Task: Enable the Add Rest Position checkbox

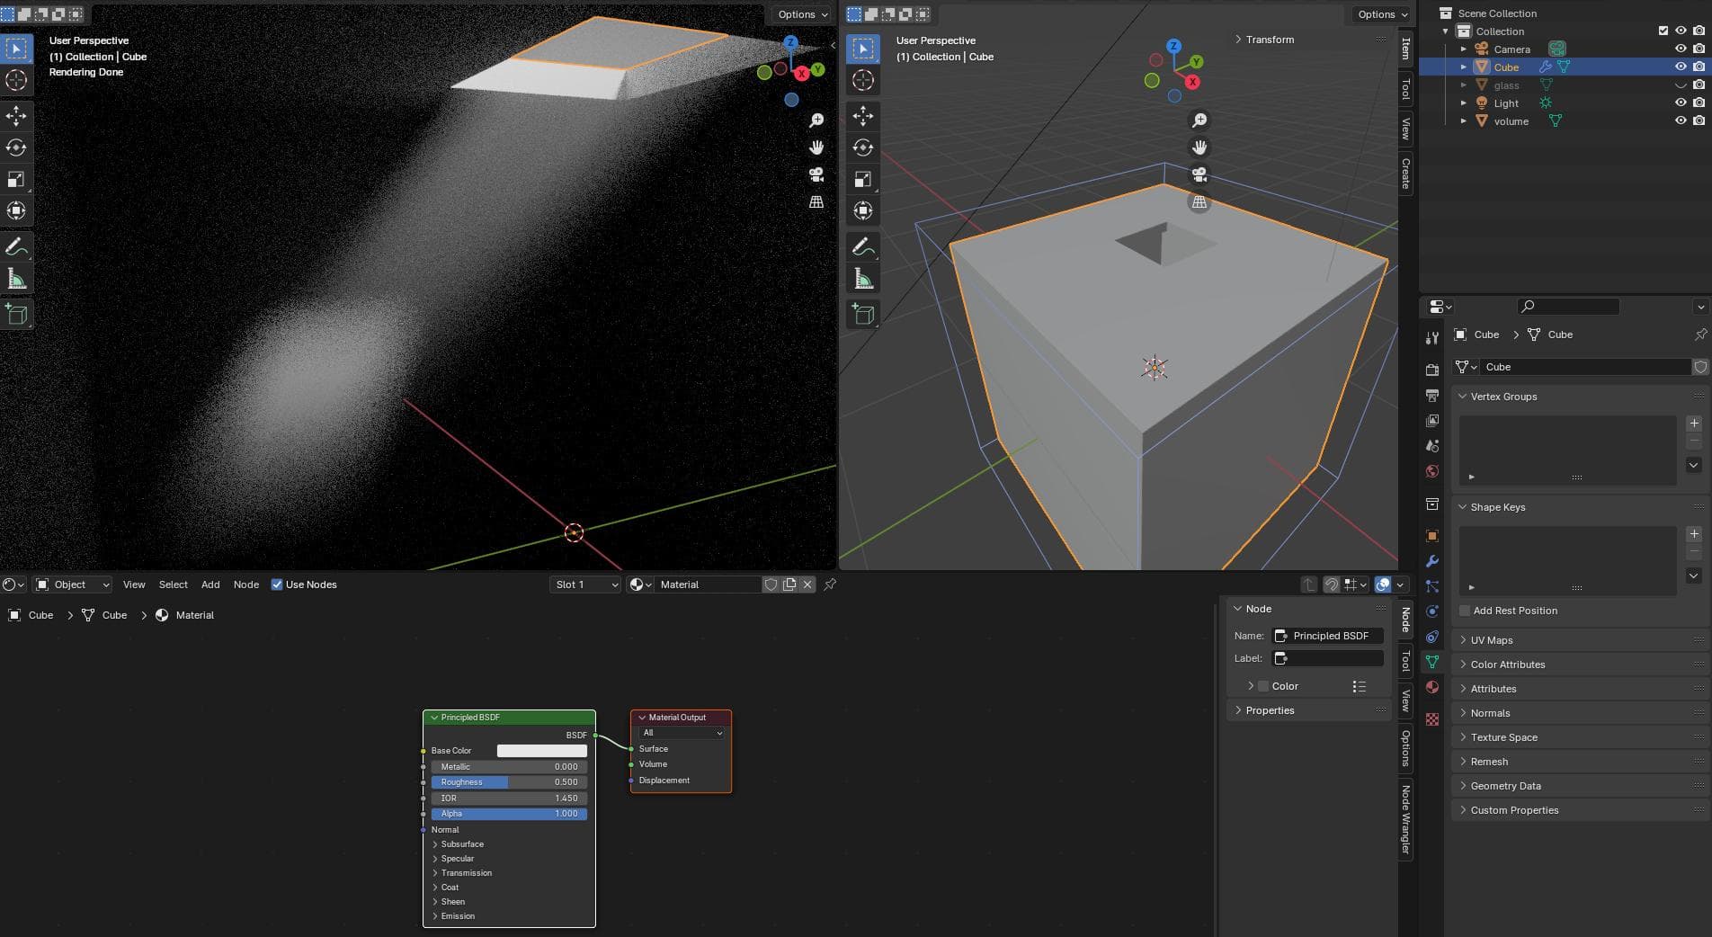Action: 1465,611
